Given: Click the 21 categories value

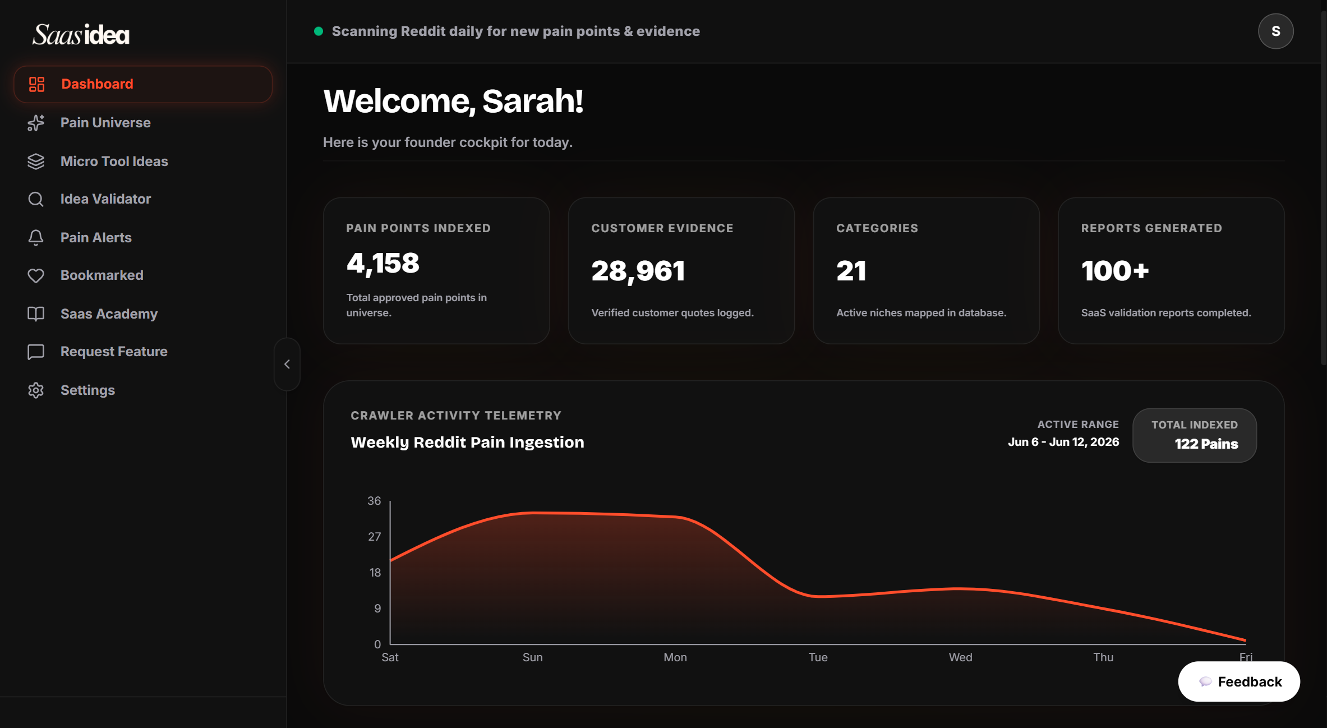Looking at the screenshot, I should click(851, 271).
